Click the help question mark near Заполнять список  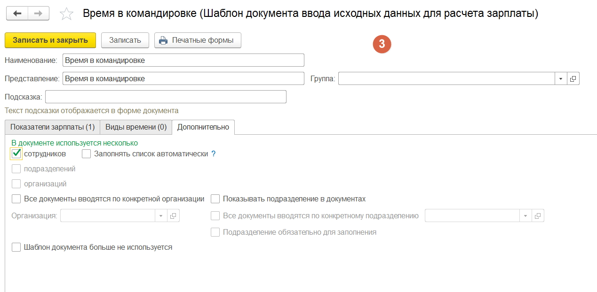[x=214, y=154]
